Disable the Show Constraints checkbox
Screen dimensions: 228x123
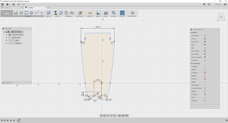pos(205,57)
